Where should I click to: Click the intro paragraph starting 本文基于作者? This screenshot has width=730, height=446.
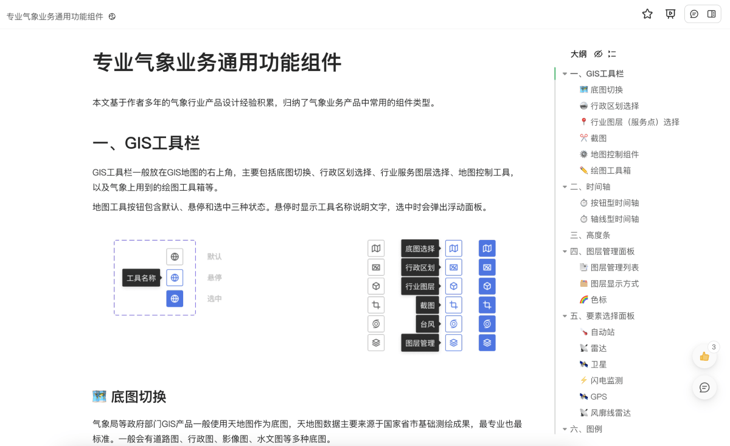[x=265, y=103]
